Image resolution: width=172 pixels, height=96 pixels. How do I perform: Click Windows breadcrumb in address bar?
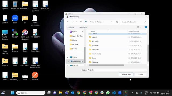[100, 22]
